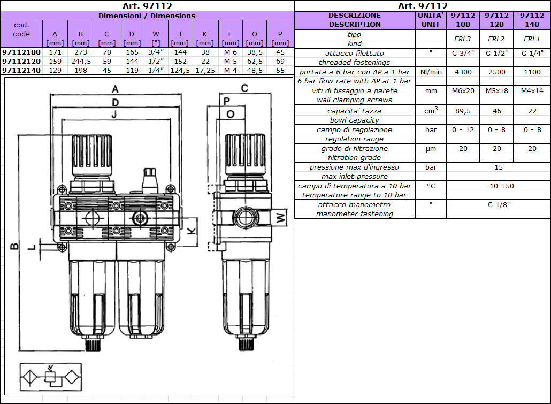Select the '°C' unit cell

pyautogui.click(x=431, y=186)
